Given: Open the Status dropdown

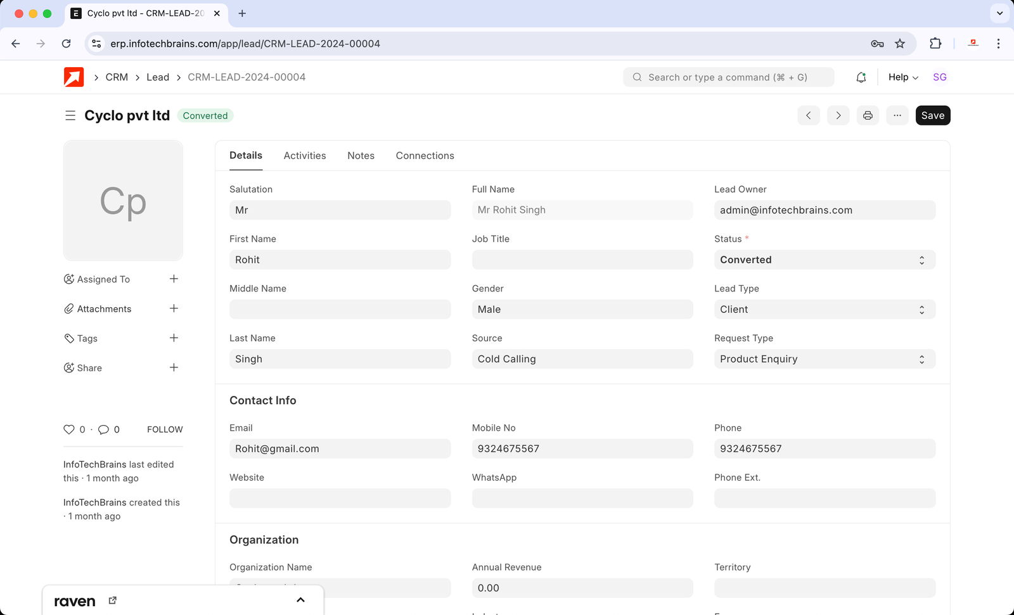Looking at the screenshot, I should [x=824, y=260].
